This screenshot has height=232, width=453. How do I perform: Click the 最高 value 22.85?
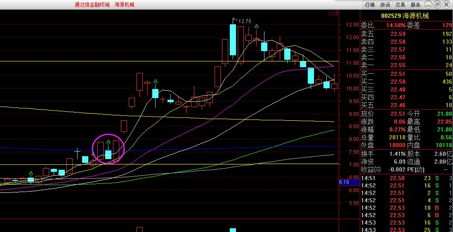coord(445,122)
